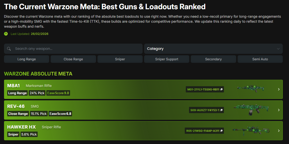Click the search magnifier icon
Viewport: 289px width, 144px height.
9,49
